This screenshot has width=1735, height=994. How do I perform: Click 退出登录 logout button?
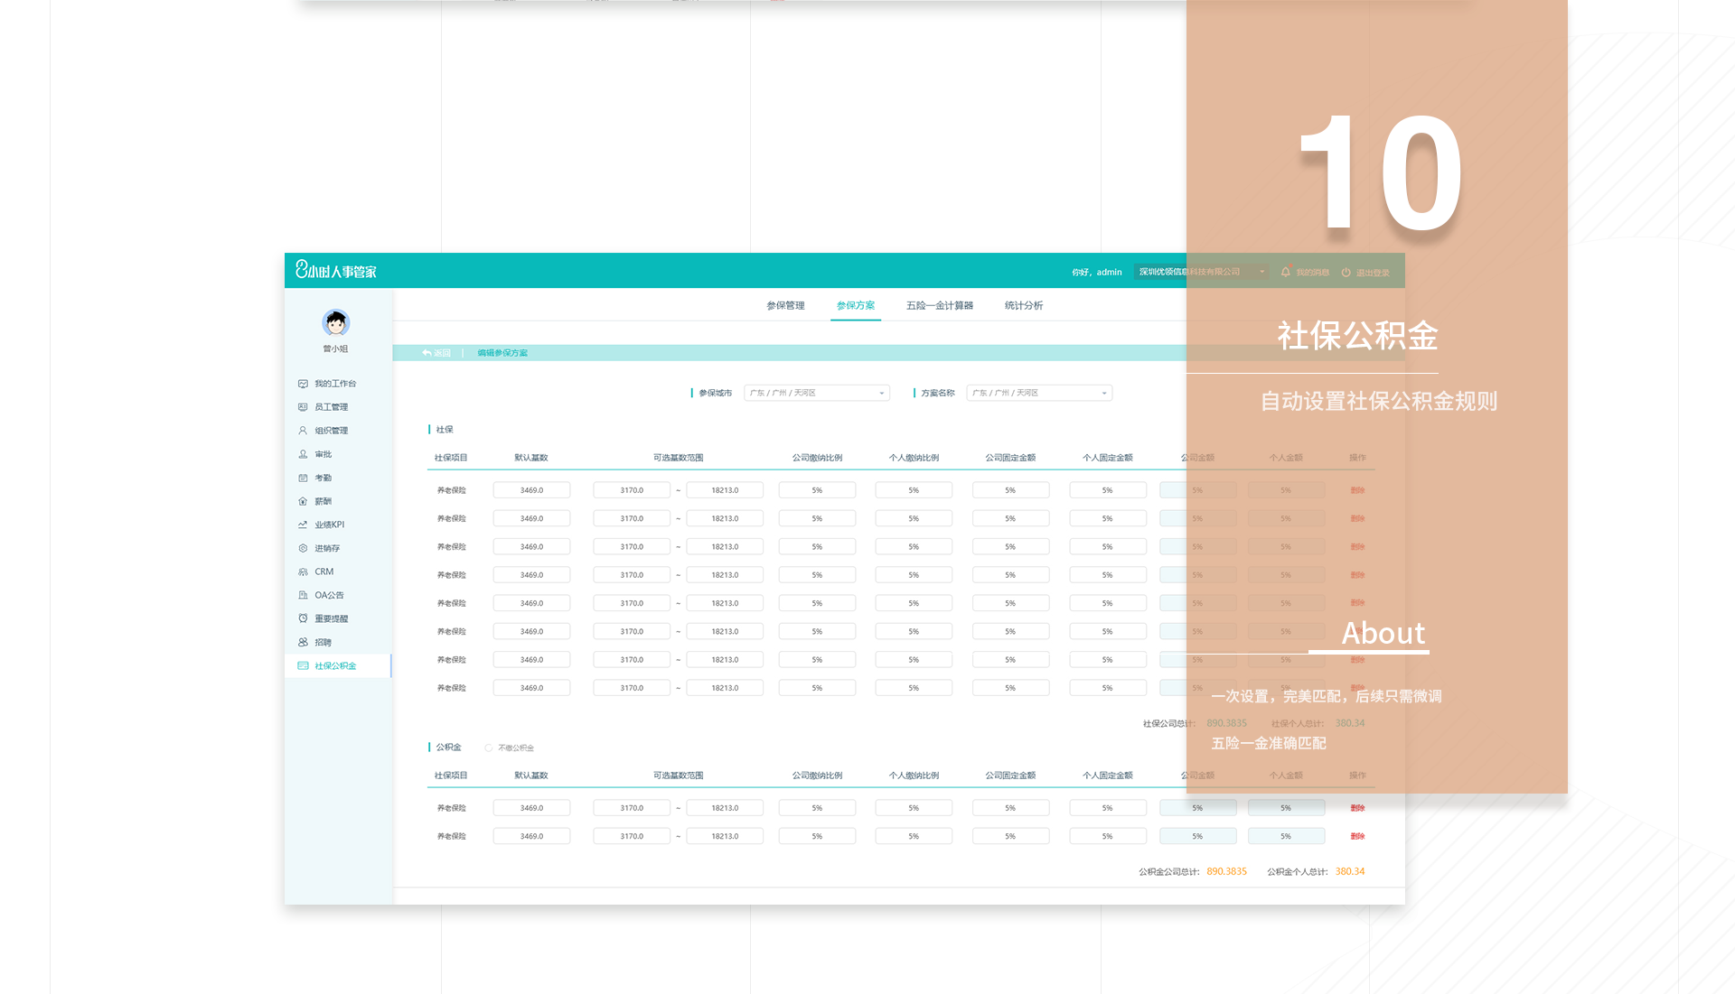pos(1365,272)
